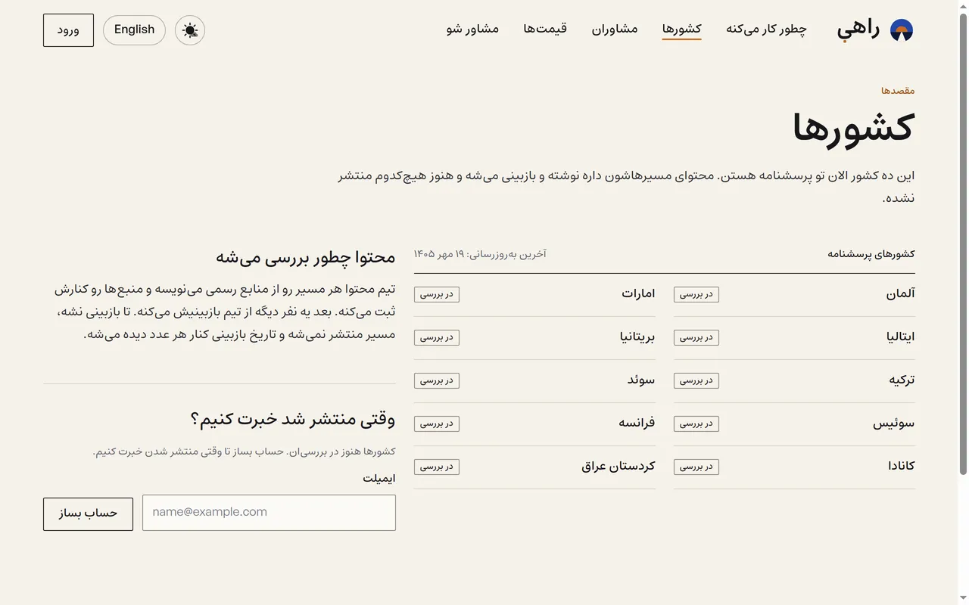Open the کشورها nav tab

(x=681, y=29)
